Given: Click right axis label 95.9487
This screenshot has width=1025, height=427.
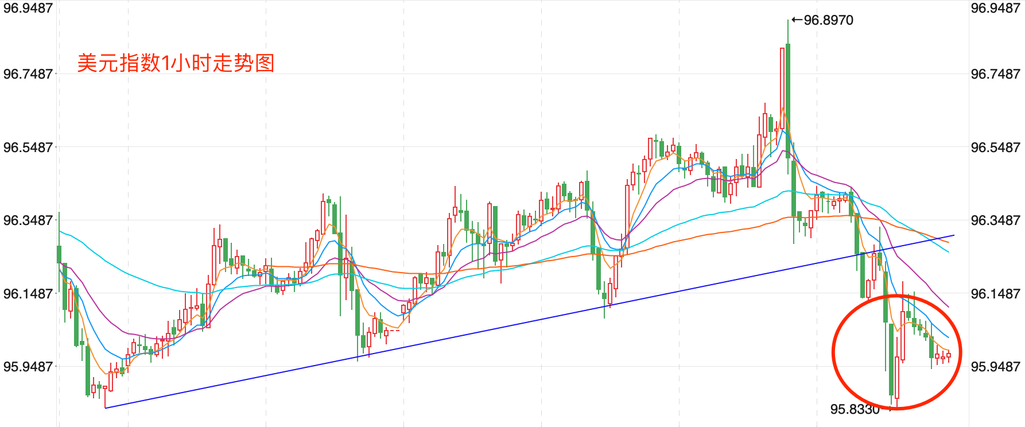Looking at the screenshot, I should click(x=995, y=367).
